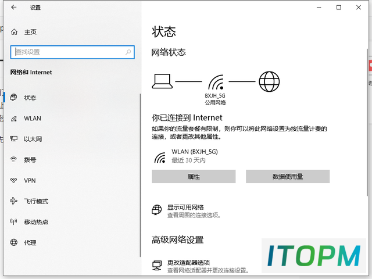Click the 最近 30 天内 text

tap(188, 160)
